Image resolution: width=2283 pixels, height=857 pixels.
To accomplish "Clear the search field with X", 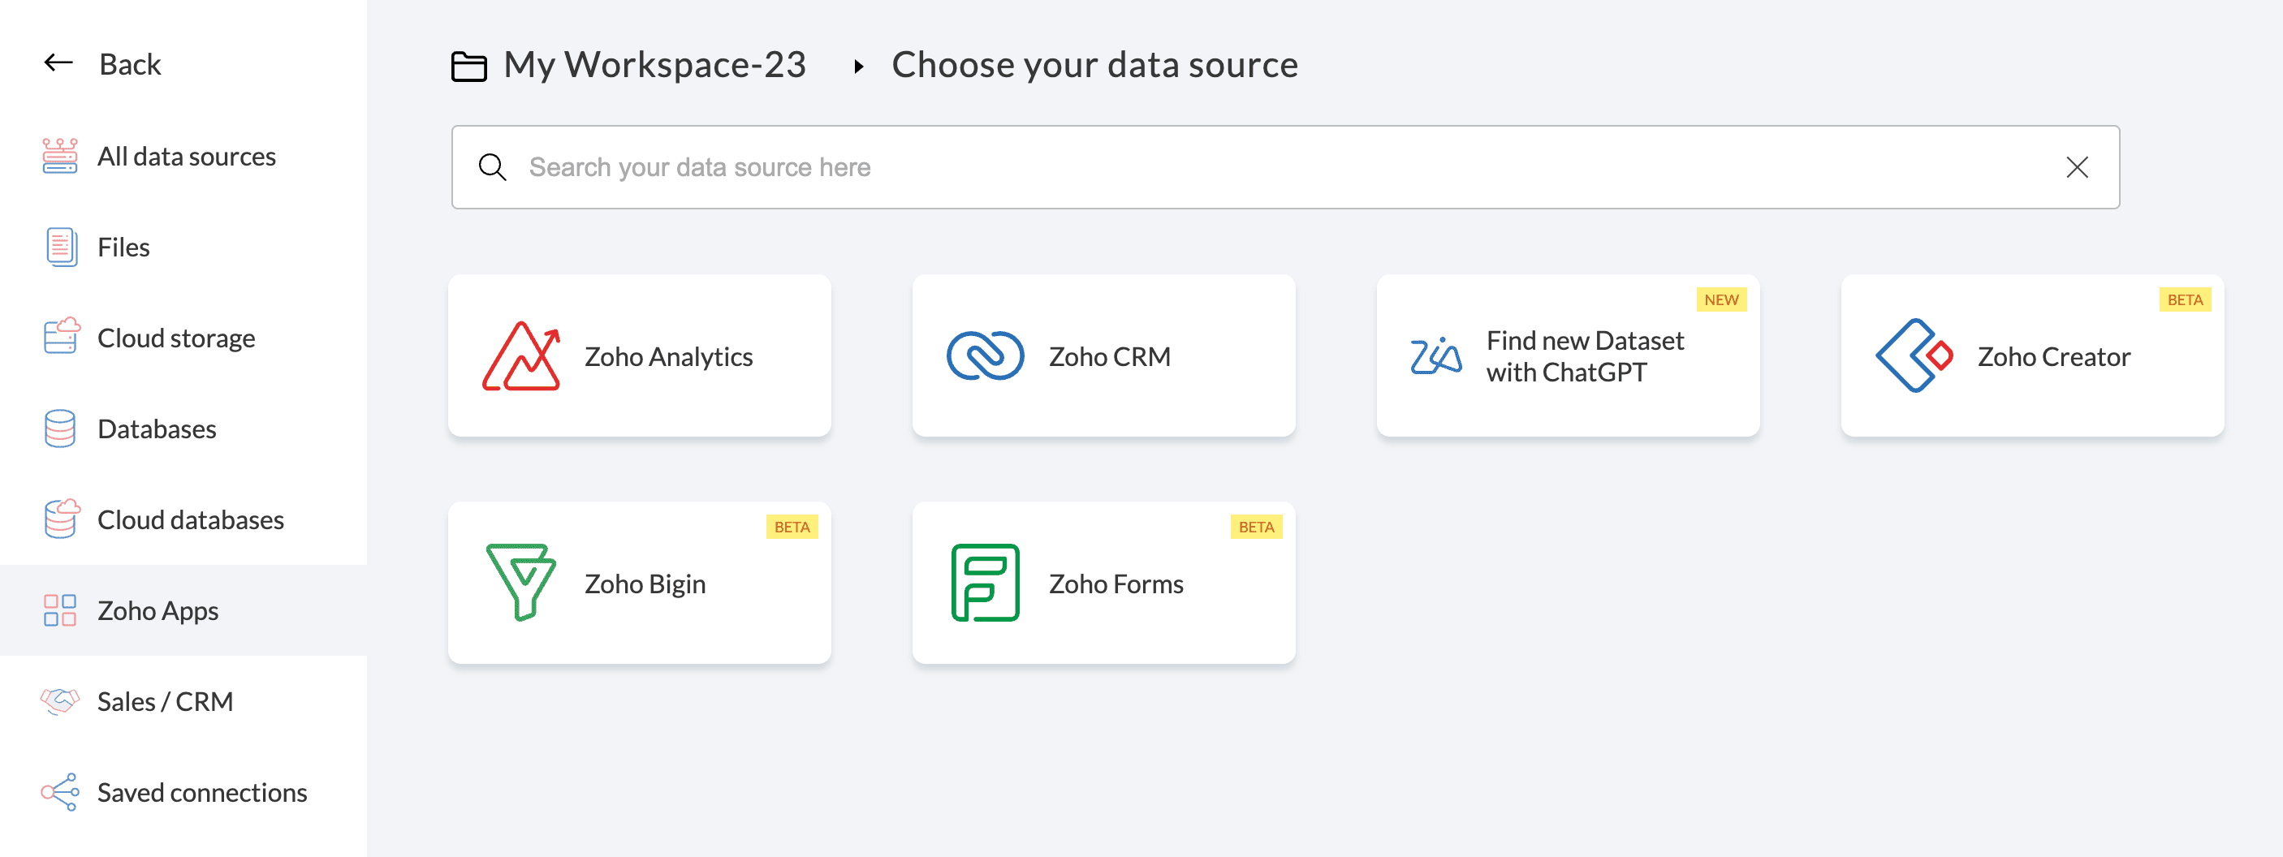I will coord(2077,167).
